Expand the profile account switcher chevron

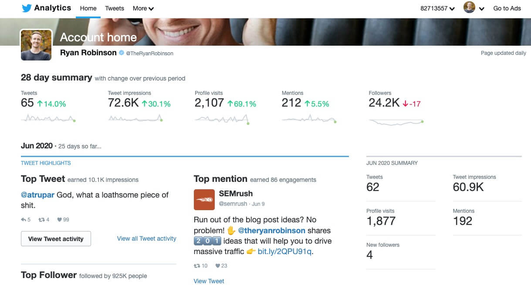pyautogui.click(x=482, y=8)
